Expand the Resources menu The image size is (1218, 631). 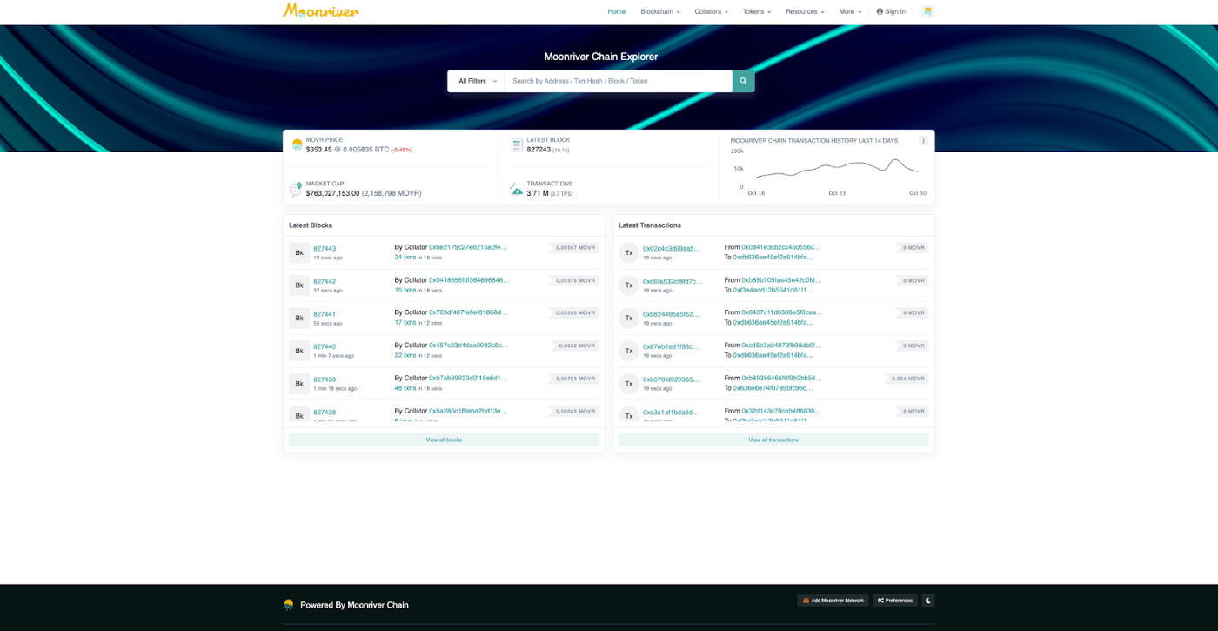click(805, 11)
